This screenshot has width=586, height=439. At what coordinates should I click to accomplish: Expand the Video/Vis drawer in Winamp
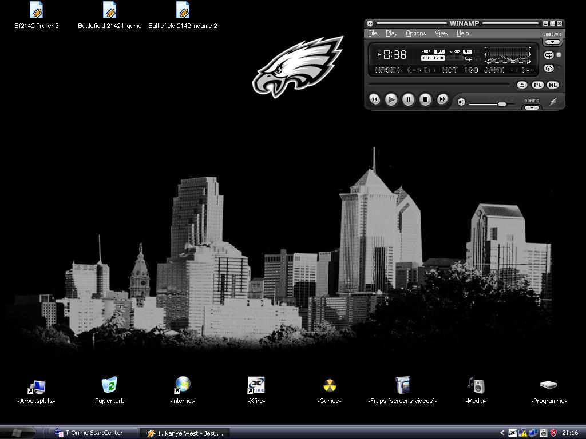click(x=552, y=42)
